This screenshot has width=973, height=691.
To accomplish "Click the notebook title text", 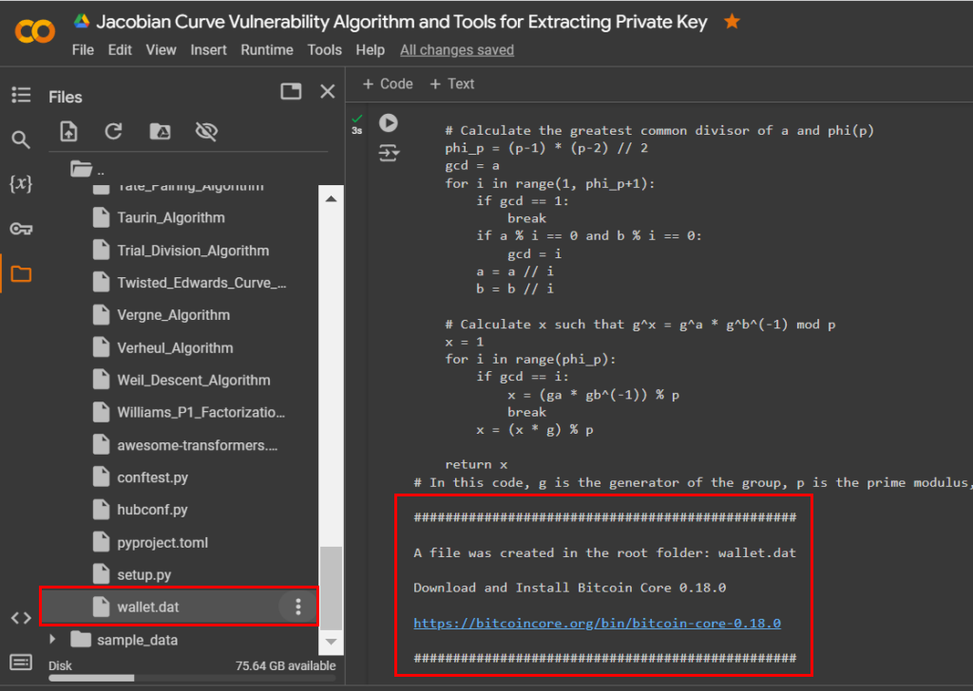I will point(402,22).
